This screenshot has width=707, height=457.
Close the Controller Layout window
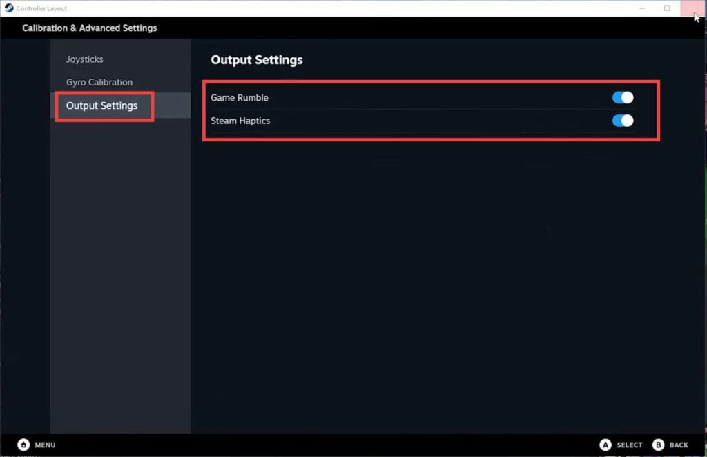[x=692, y=8]
